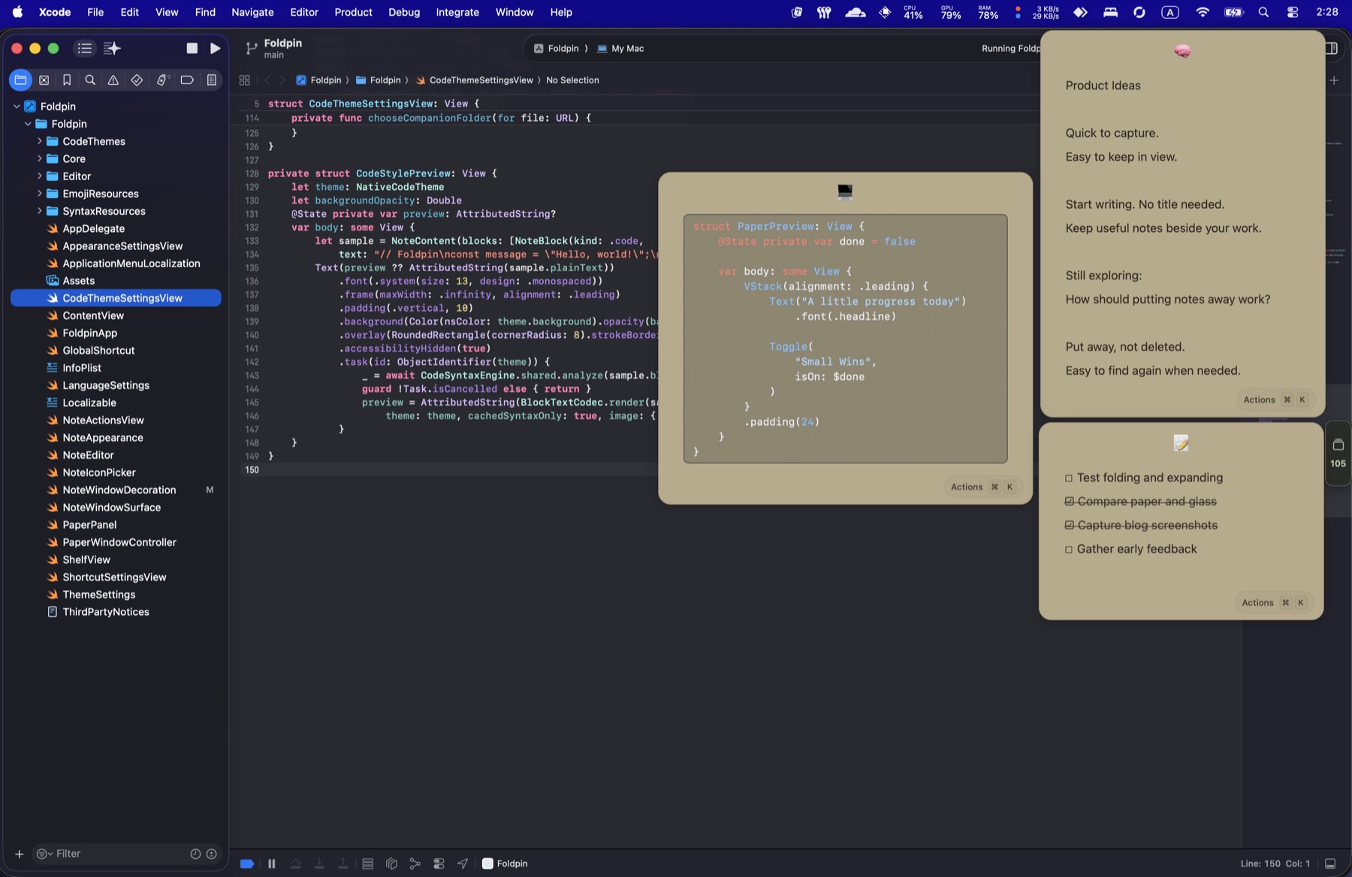The height and width of the screenshot is (877, 1352).
Task: Open the Product menu
Action: (x=353, y=12)
